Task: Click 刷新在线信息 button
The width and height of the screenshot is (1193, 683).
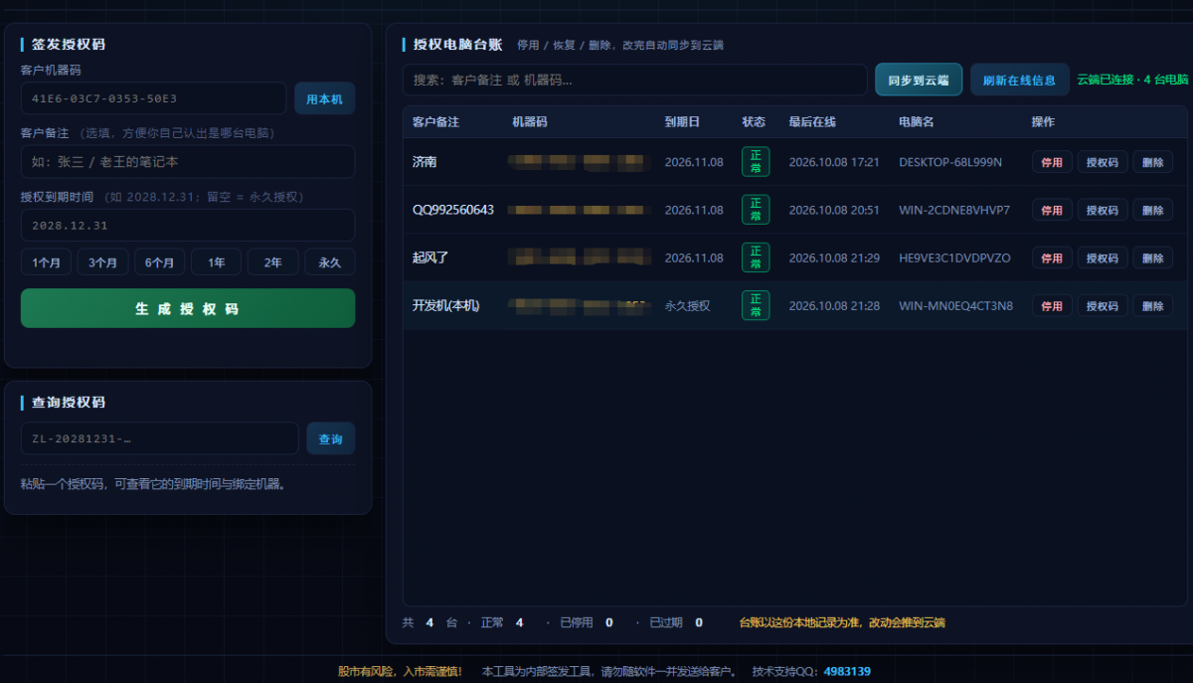Action: pos(1019,80)
